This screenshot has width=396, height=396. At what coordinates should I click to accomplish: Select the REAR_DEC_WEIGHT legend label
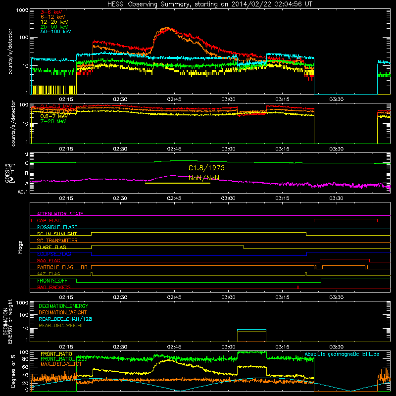61,326
